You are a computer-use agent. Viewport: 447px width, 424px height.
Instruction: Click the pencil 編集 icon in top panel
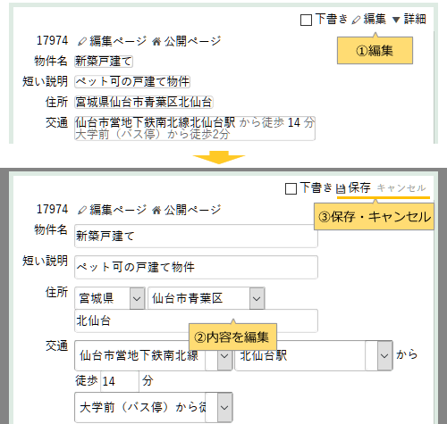click(356, 20)
